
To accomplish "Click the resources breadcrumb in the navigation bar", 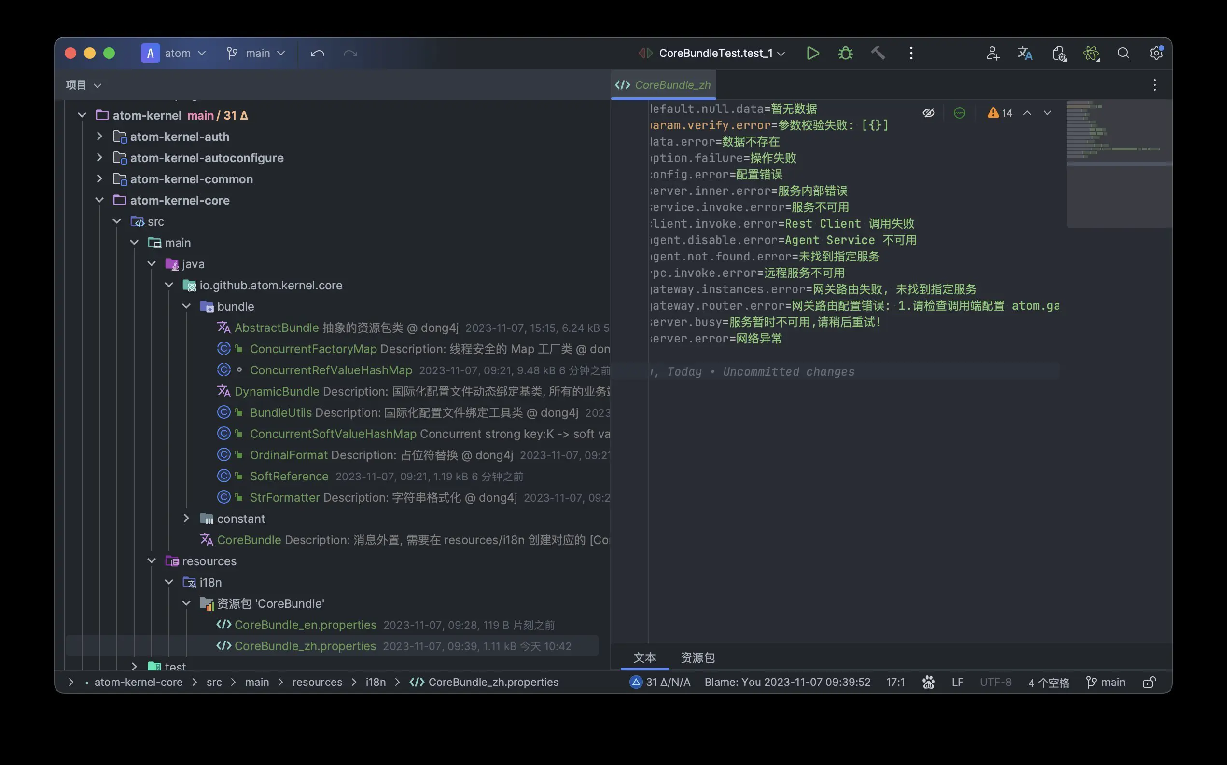I will 317,682.
